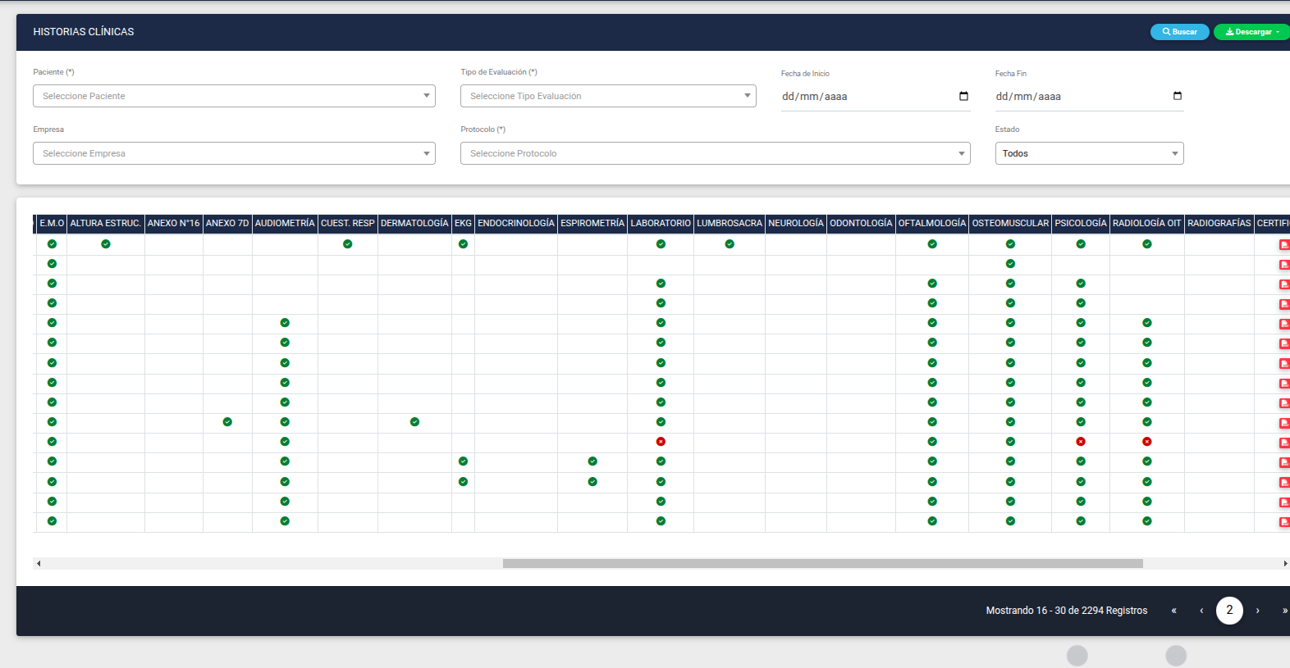The width and height of the screenshot is (1290, 668).
Task: Click the green Descargar button
Action: 1251,32
